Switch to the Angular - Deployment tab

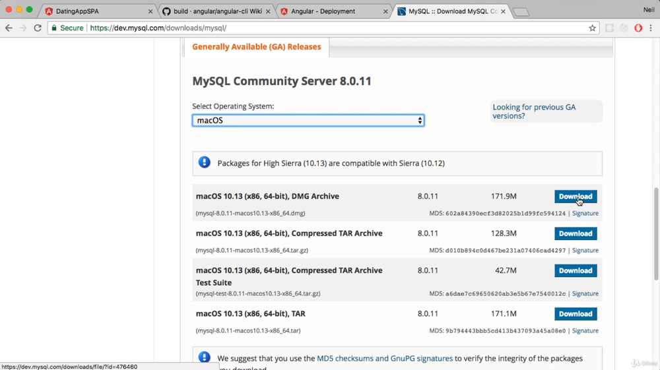pos(333,11)
